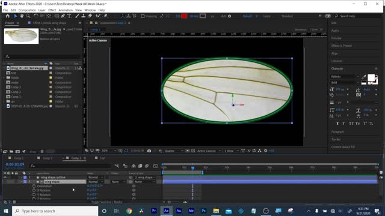Screen dimensions: 385x216
Task: Toggle the Snapping checkbox
Action: [x=143, y=16]
